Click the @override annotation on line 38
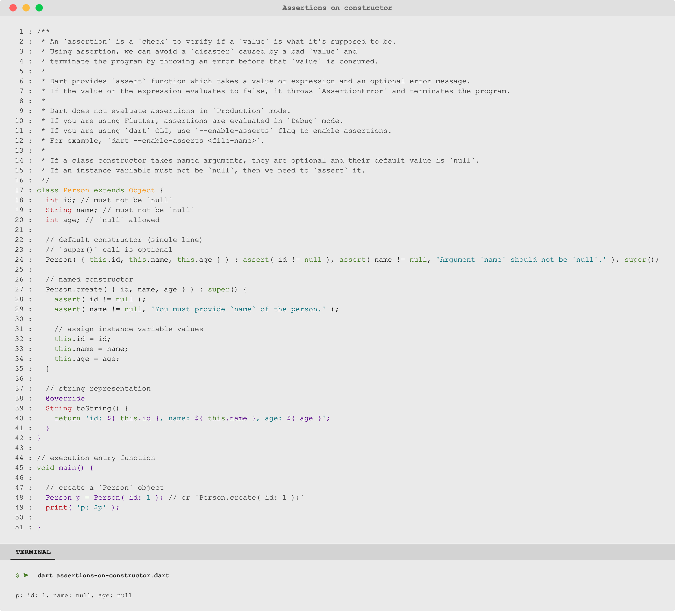Image resolution: width=675 pixels, height=611 pixels. pyautogui.click(x=65, y=398)
